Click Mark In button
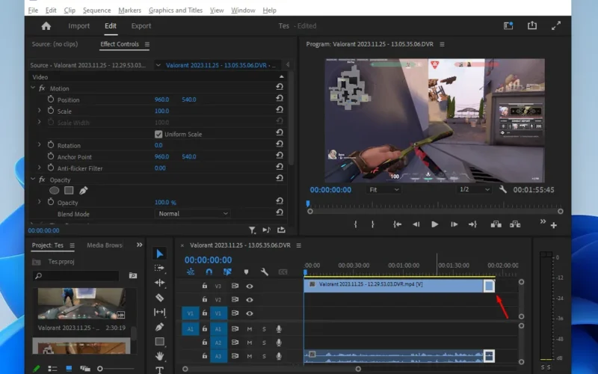 (x=355, y=224)
